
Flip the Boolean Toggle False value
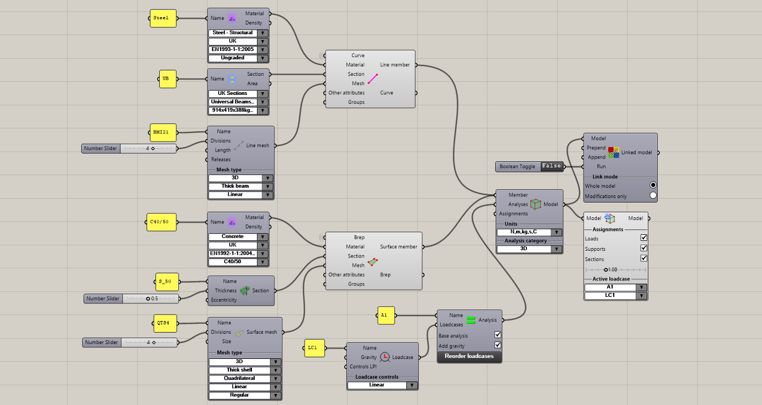[x=552, y=166]
